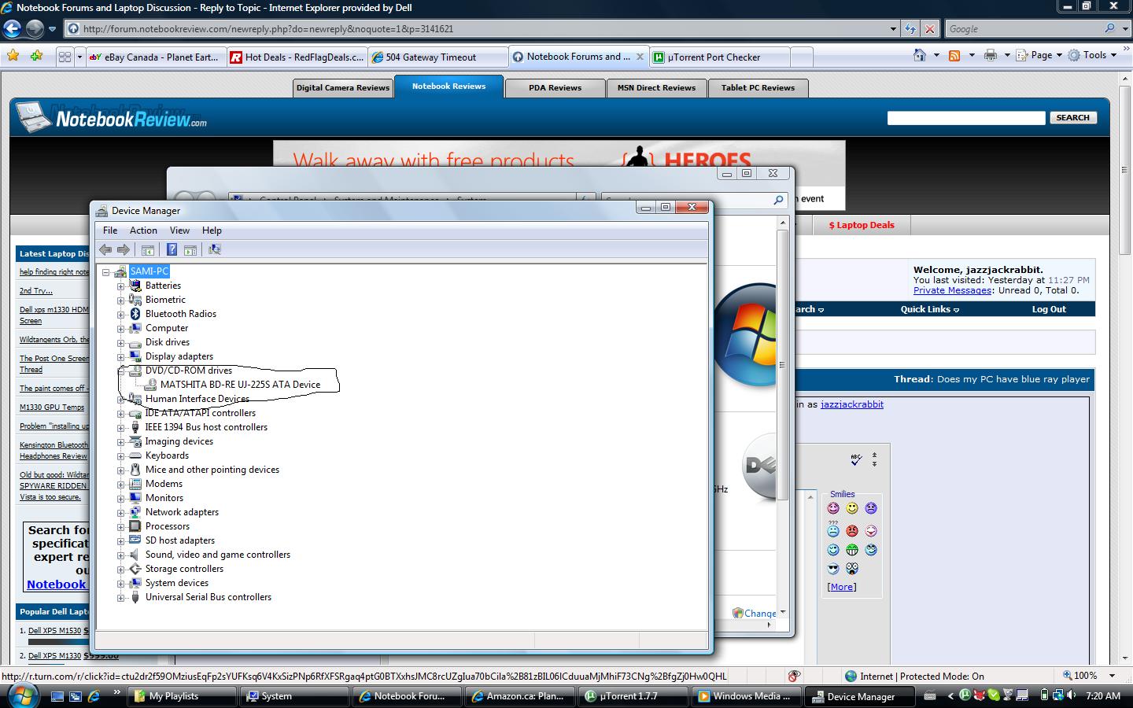Open Device Manager Help menu
The width and height of the screenshot is (1133, 708).
[x=212, y=230]
